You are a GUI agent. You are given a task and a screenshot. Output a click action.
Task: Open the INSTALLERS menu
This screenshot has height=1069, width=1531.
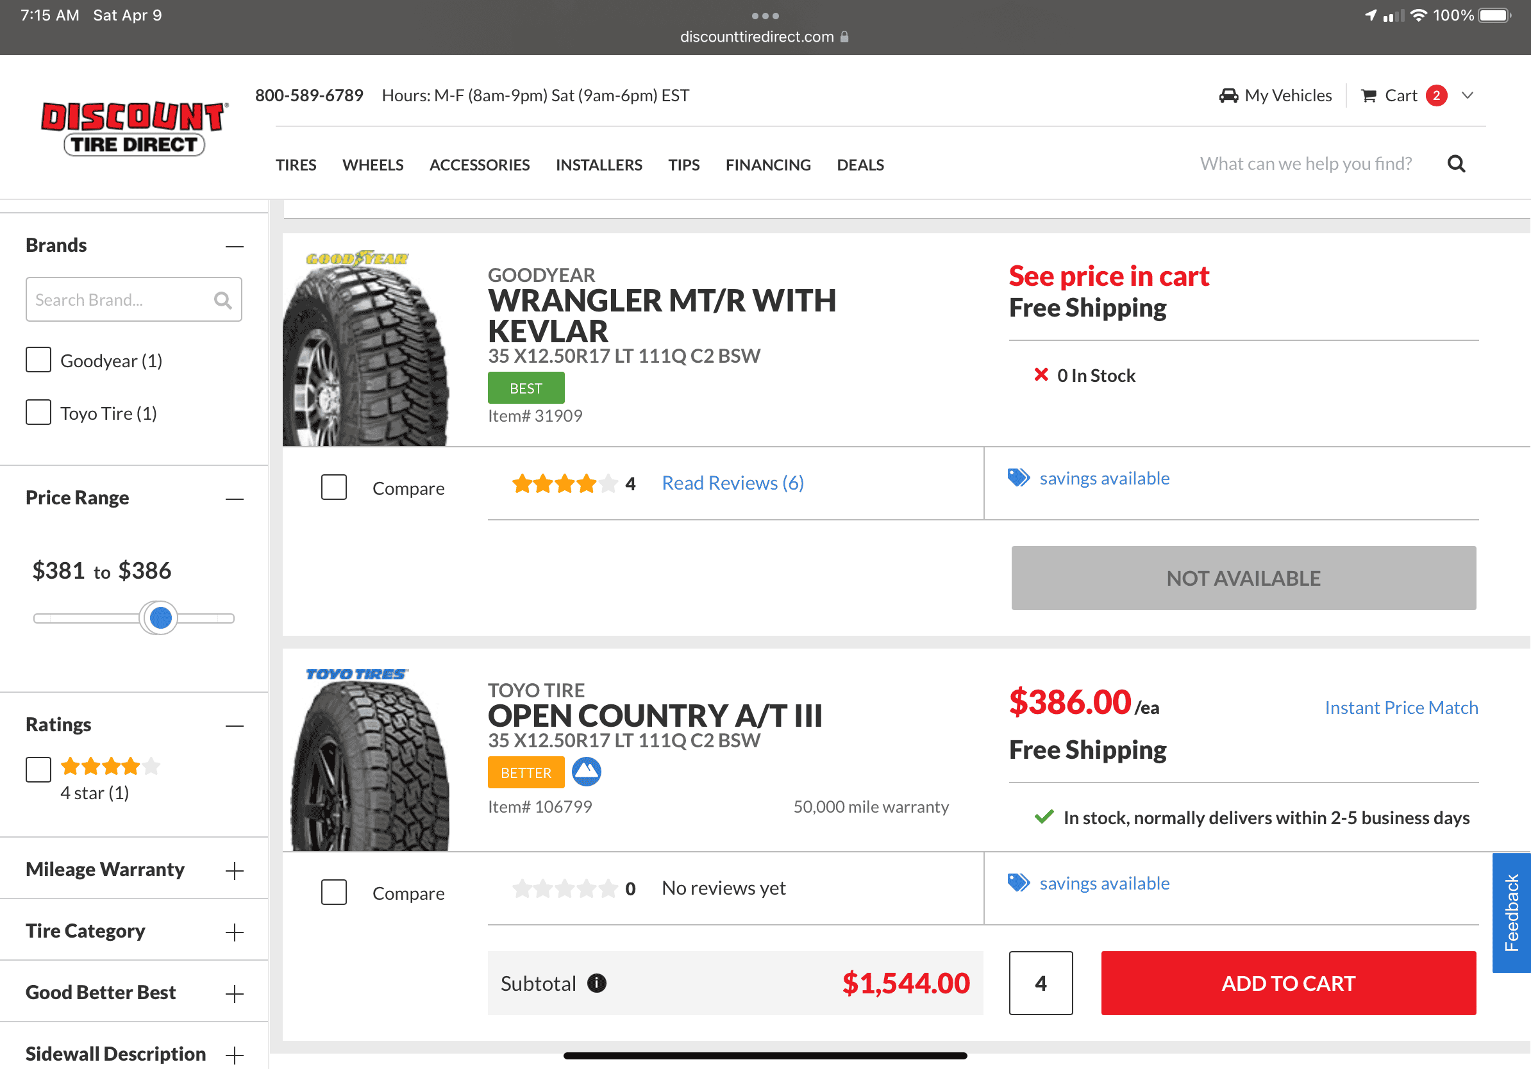(x=599, y=165)
